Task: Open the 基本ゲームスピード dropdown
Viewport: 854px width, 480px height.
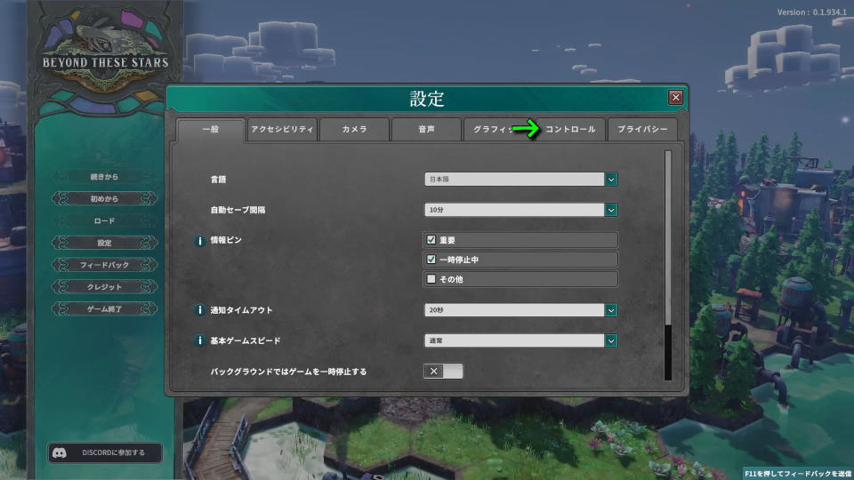Action: pos(520,340)
